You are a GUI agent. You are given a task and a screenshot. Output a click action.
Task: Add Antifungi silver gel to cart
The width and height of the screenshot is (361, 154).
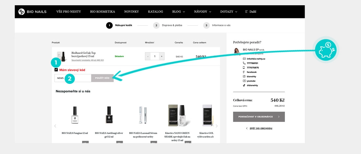(119, 142)
